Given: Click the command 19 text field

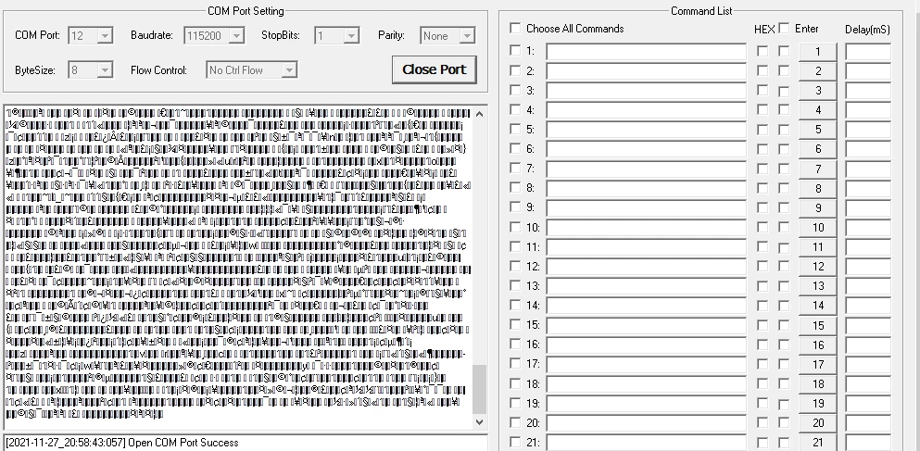Looking at the screenshot, I should pyautogui.click(x=646, y=404).
